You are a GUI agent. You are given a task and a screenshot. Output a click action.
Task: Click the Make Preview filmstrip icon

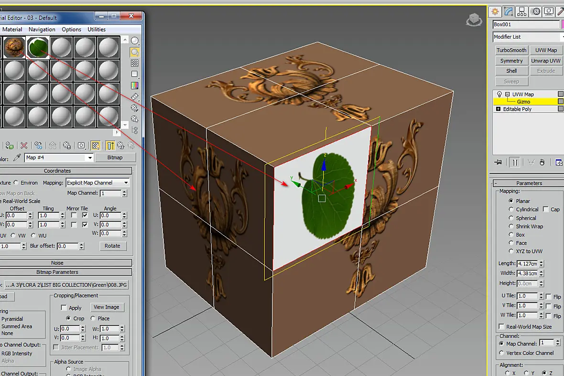coord(134,96)
